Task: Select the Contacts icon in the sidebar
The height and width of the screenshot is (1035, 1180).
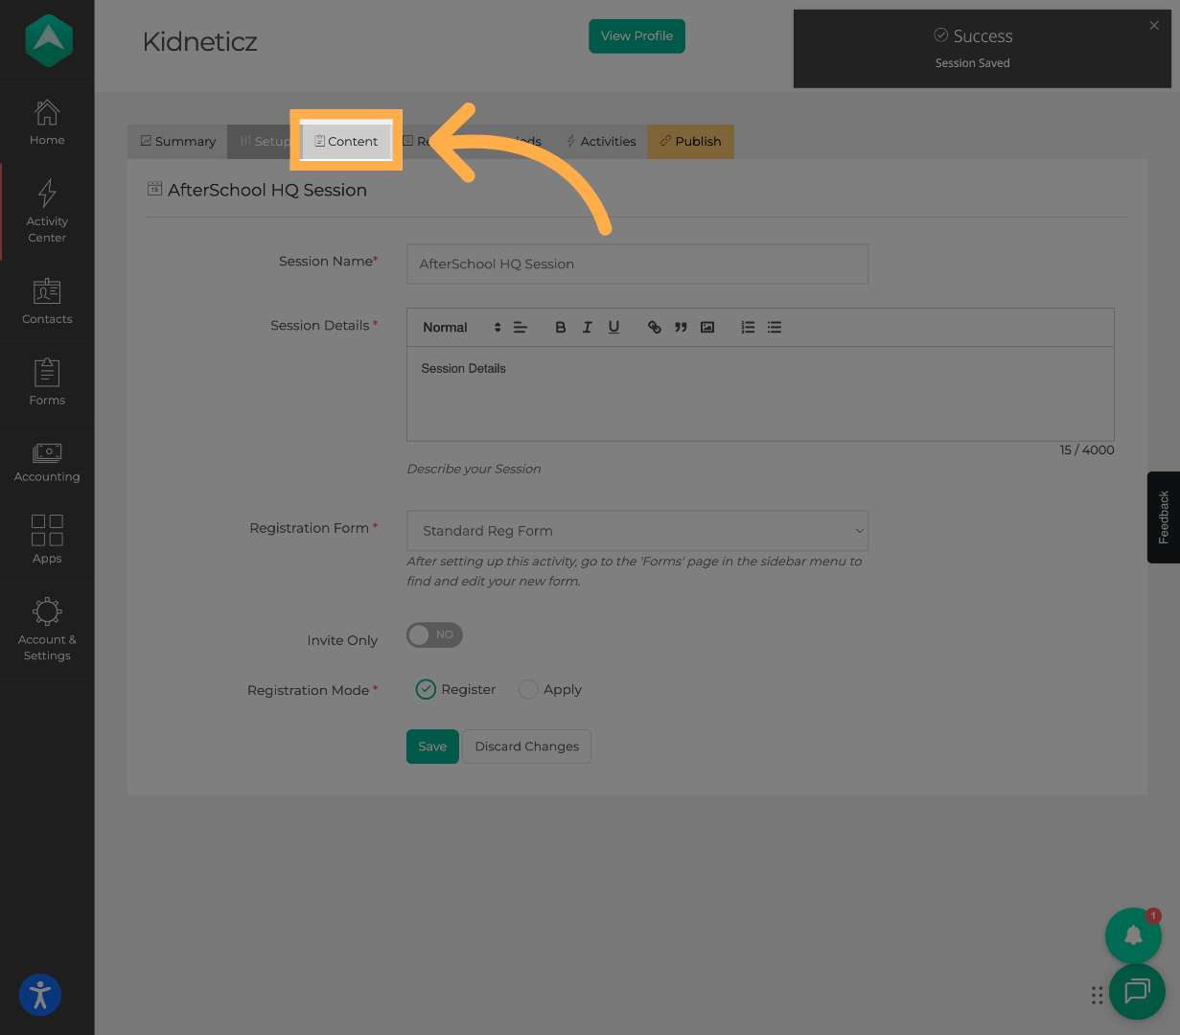Action: pyautogui.click(x=46, y=302)
